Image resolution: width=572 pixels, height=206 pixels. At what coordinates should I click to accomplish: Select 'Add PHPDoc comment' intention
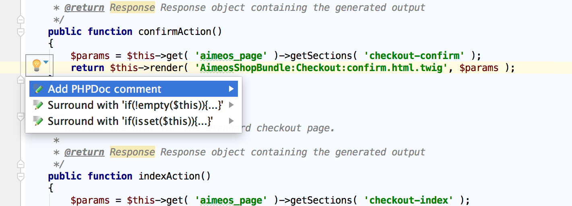tap(134, 89)
